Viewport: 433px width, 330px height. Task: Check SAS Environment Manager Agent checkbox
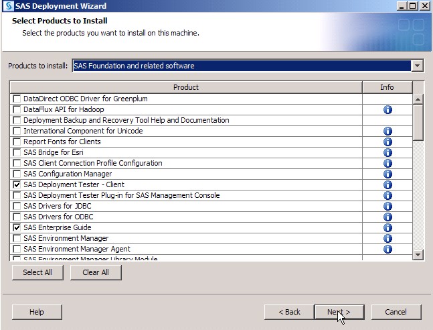[x=17, y=249]
